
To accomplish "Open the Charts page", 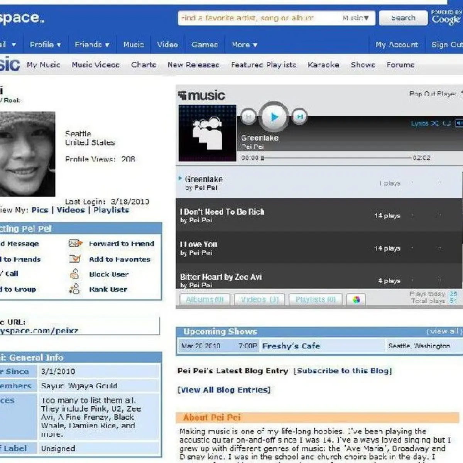I will coord(144,64).
